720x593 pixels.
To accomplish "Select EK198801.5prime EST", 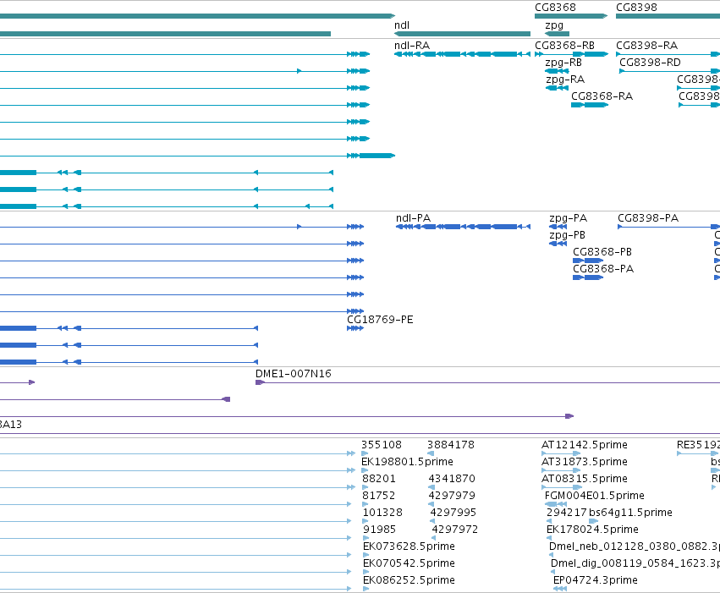I will pyautogui.click(x=365, y=470).
